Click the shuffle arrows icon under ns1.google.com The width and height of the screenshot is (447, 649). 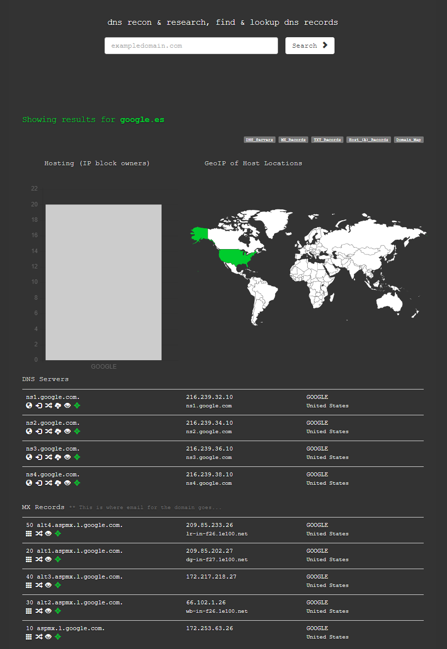coord(48,405)
